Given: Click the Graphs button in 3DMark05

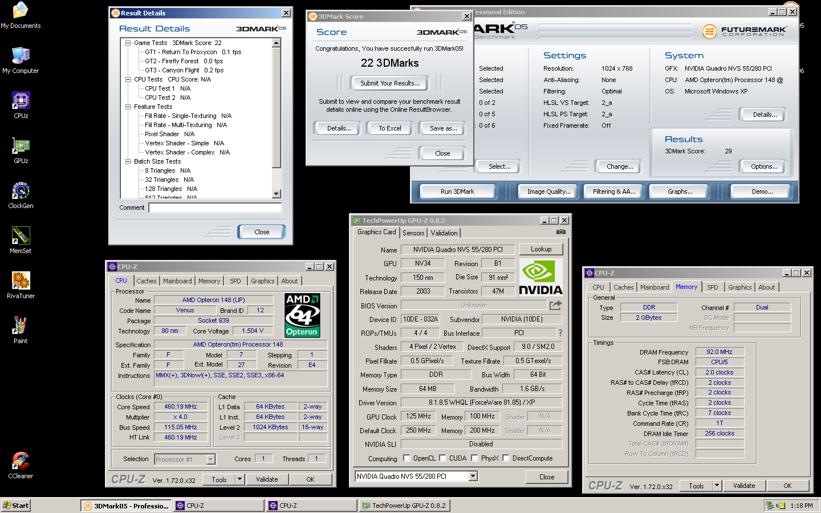Looking at the screenshot, I should (x=680, y=192).
